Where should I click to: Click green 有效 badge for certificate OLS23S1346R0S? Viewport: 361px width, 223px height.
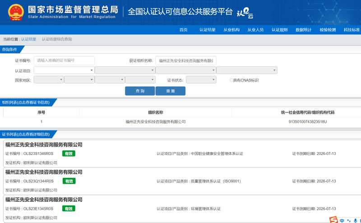pos(69,153)
